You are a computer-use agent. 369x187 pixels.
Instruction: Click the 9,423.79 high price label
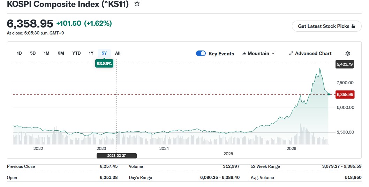coord(345,64)
